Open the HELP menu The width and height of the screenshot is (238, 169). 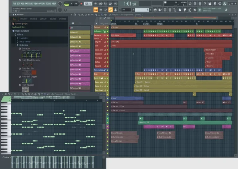pos(54,3)
